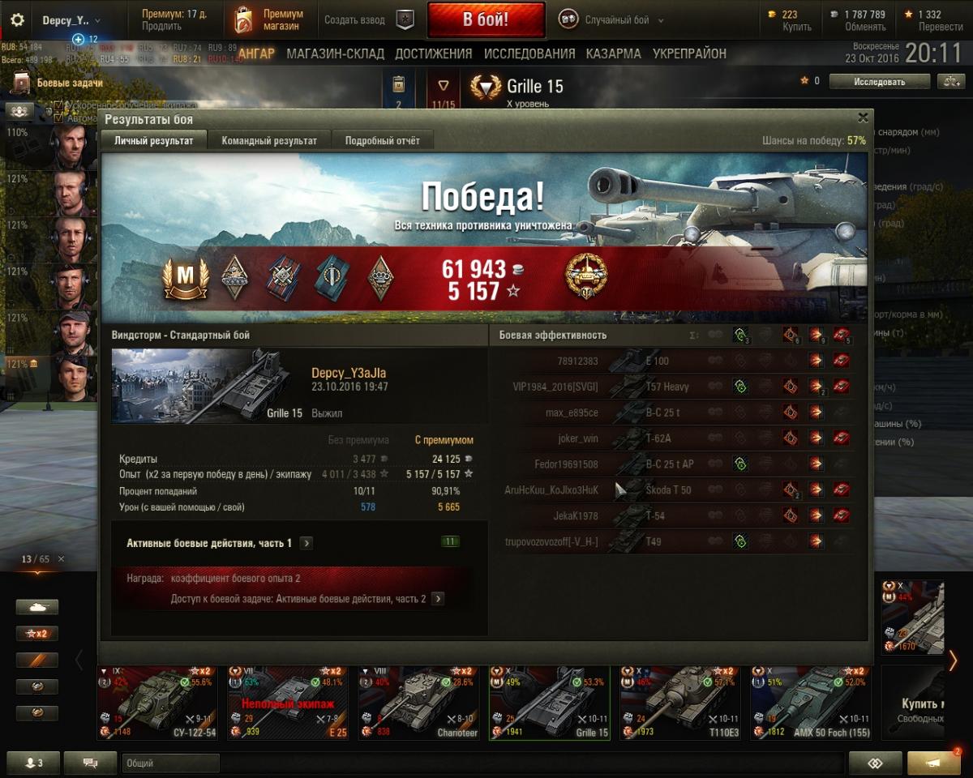Screen dimensions: 973x778
Task: Switch to the Командный результат tab
Action: click(x=269, y=140)
